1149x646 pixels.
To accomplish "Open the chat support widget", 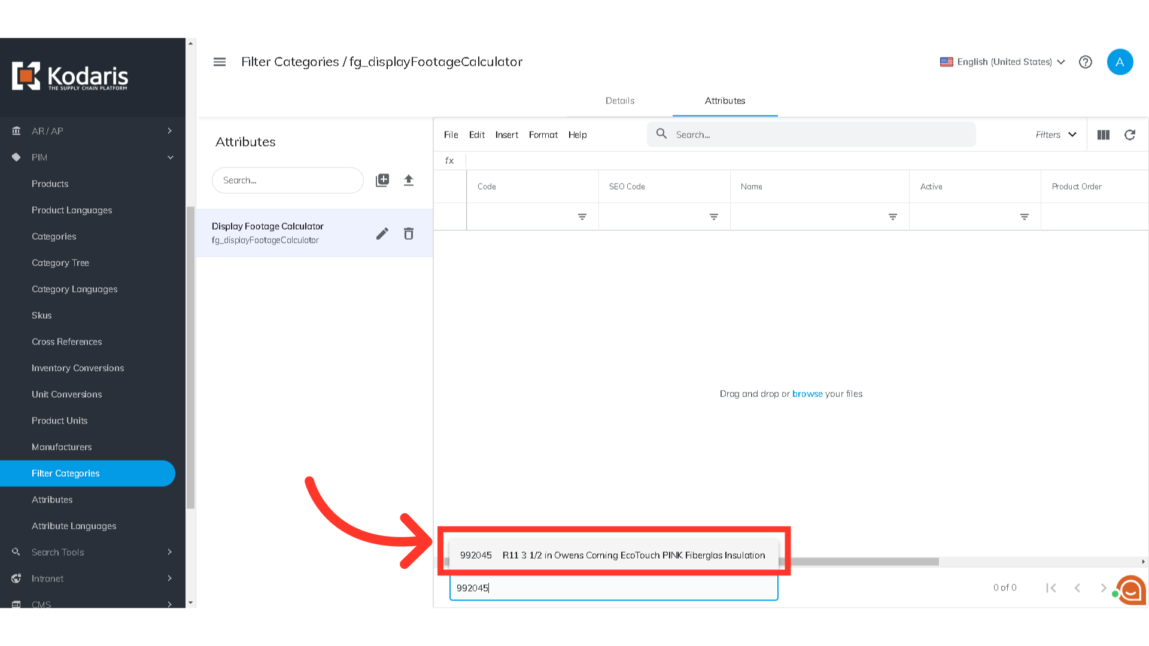I will tap(1131, 590).
